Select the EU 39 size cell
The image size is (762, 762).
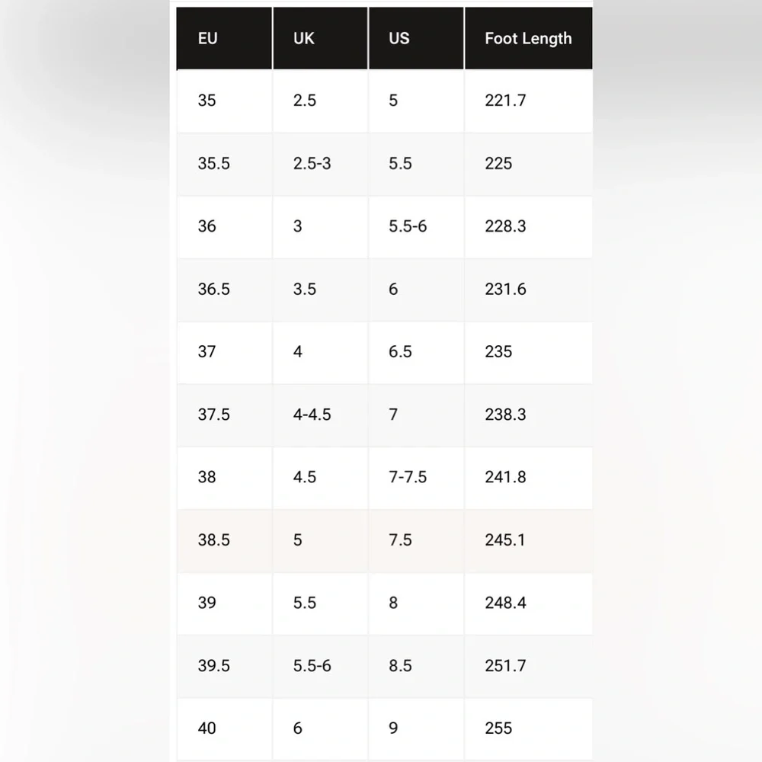(225, 603)
